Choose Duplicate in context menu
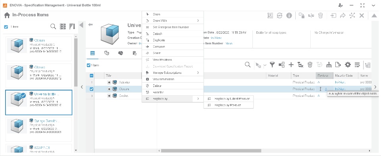 [173, 40]
